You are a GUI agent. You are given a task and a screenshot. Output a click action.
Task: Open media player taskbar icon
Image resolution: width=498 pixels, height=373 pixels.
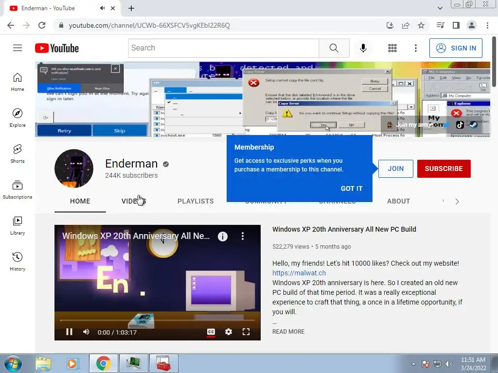[x=72, y=363]
